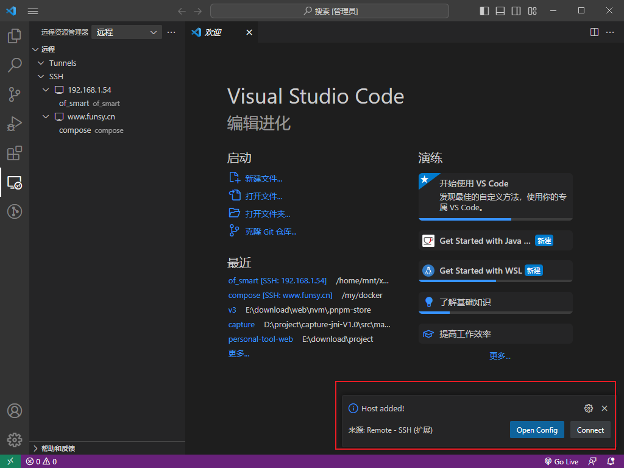Viewport: 624px width, 468px height.
Task: Open recent personal-tool-web project
Action: 260,339
